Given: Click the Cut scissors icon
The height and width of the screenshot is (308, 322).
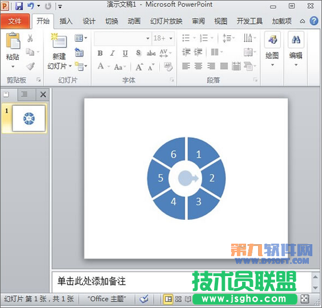Looking at the screenshot, I should click(30, 38).
